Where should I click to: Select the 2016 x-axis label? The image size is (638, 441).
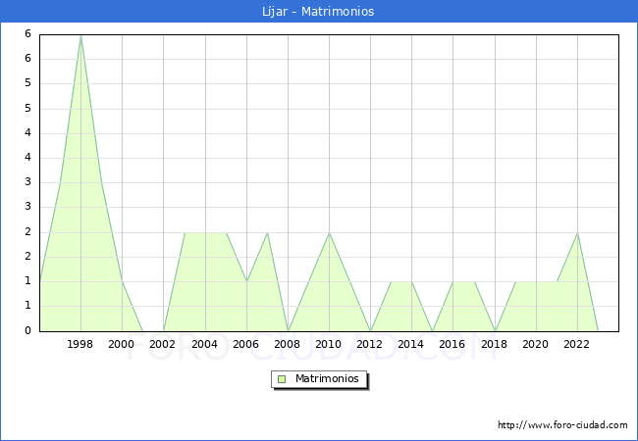tap(452, 344)
